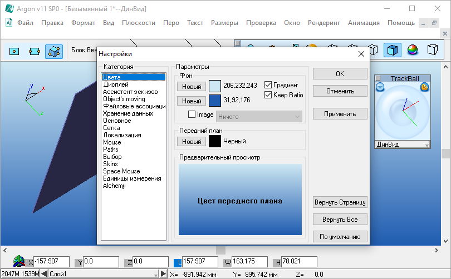451x279 pixels.
Task: Click Новый next to color 31,92,176
Action: point(192,101)
